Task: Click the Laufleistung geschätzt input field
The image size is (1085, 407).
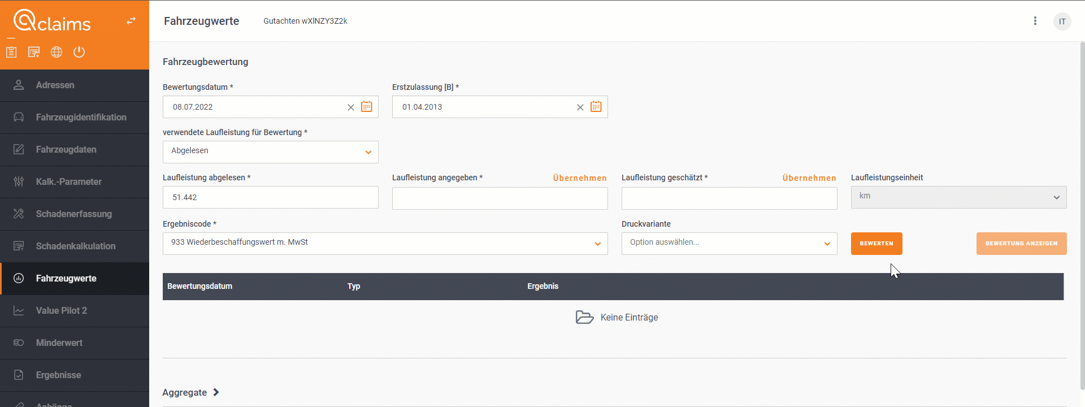Action: pyautogui.click(x=730, y=198)
